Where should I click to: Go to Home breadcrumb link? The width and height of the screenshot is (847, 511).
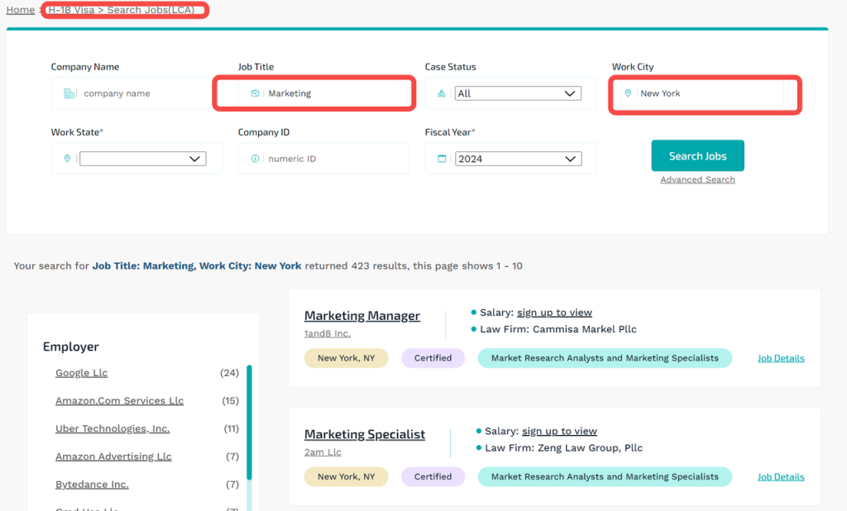(21, 10)
